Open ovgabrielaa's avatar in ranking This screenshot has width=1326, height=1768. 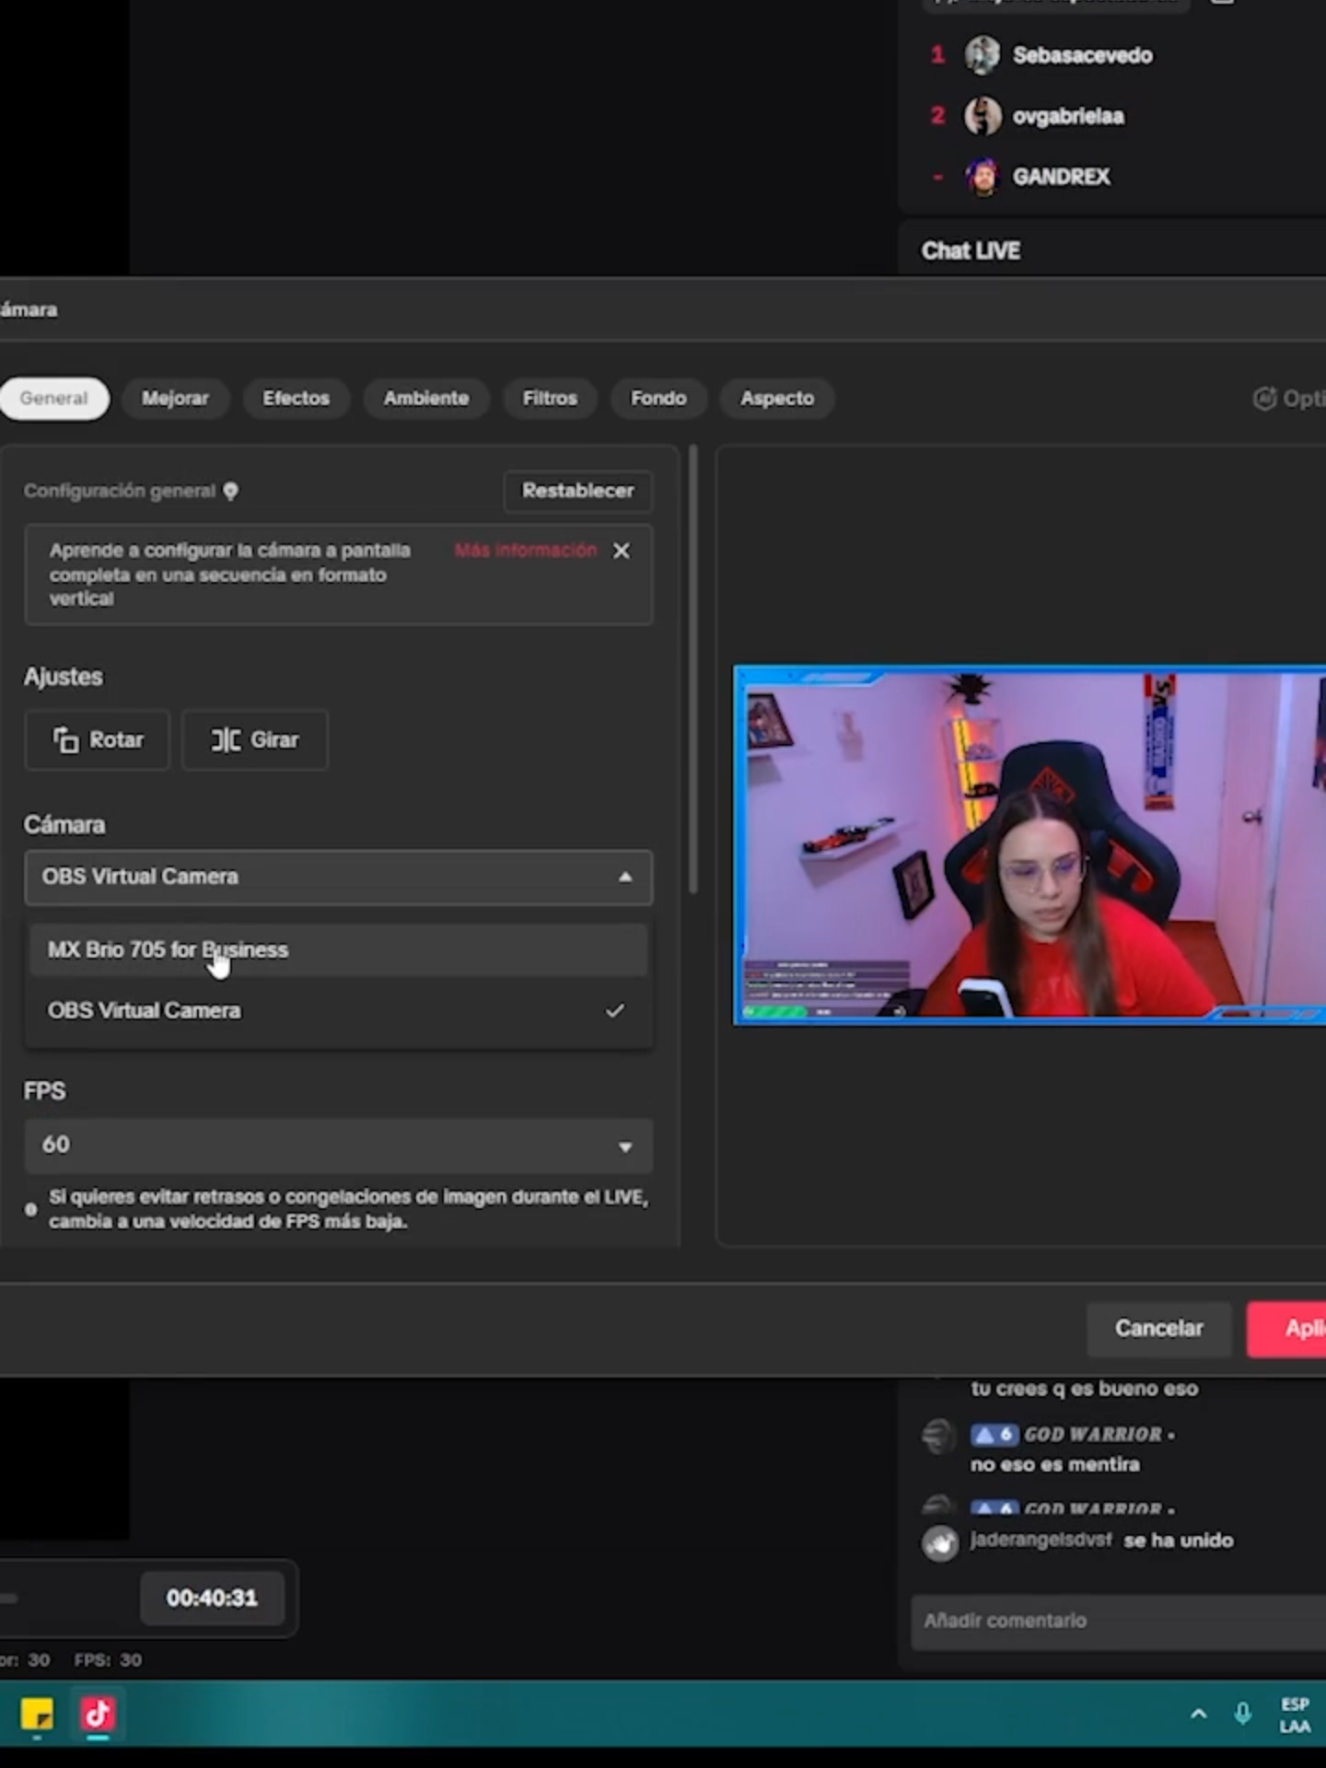[x=983, y=116]
